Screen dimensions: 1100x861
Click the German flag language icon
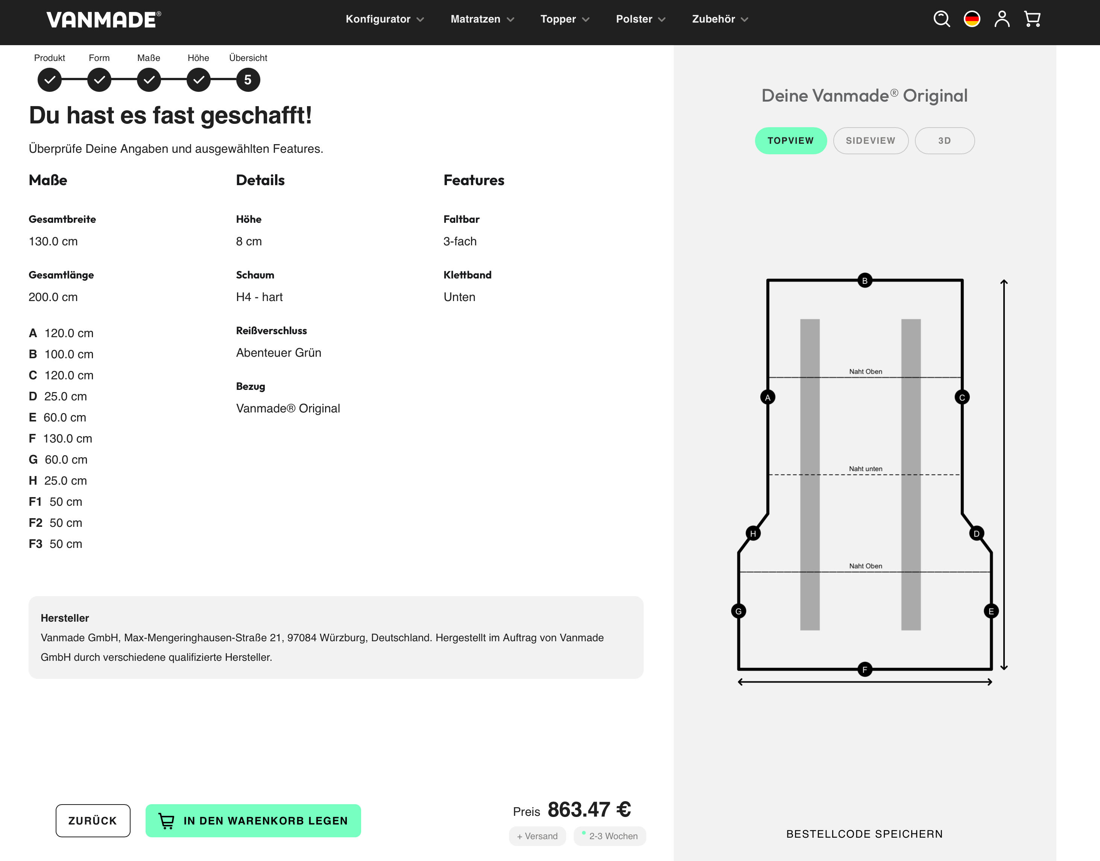point(971,19)
